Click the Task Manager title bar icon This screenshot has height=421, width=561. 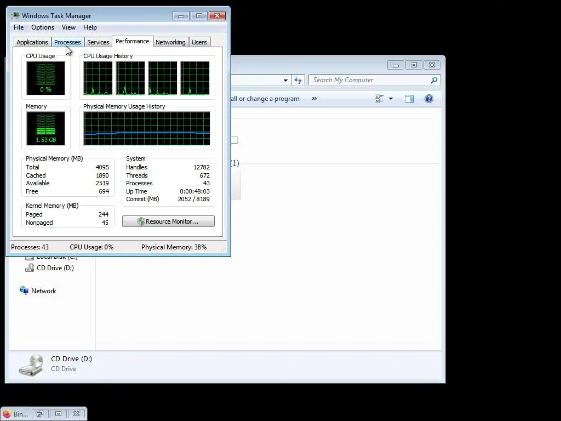[x=15, y=16]
